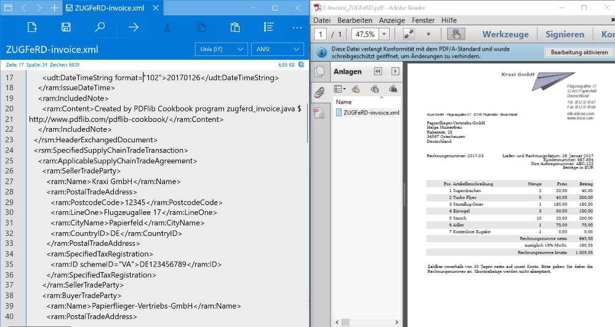Image resolution: width=615 pixels, height=327 pixels.
Task: Click the fit-to-window arrows icon
Action: pyautogui.click(x=408, y=34)
